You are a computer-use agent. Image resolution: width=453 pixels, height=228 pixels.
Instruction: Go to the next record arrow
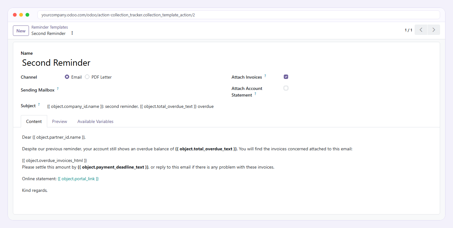[434, 30]
